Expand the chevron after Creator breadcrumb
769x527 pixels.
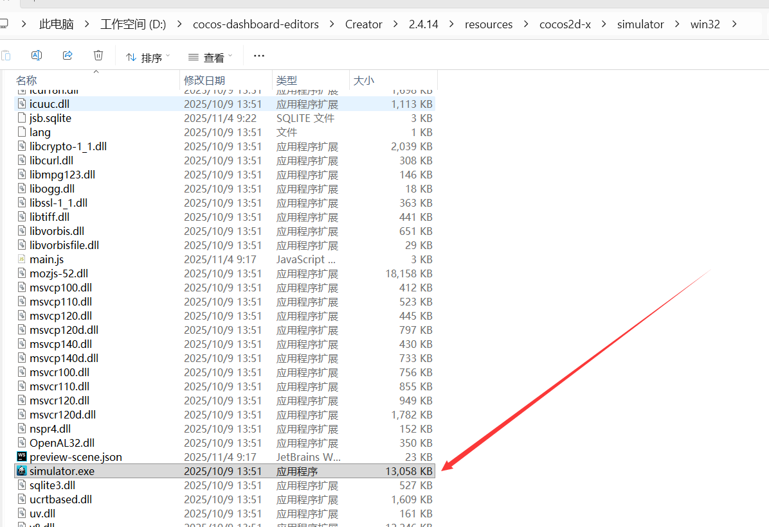pyautogui.click(x=395, y=24)
